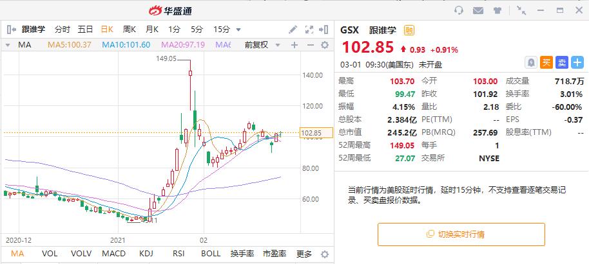
Task: Click large 102.85 current price
Action: (x=368, y=47)
